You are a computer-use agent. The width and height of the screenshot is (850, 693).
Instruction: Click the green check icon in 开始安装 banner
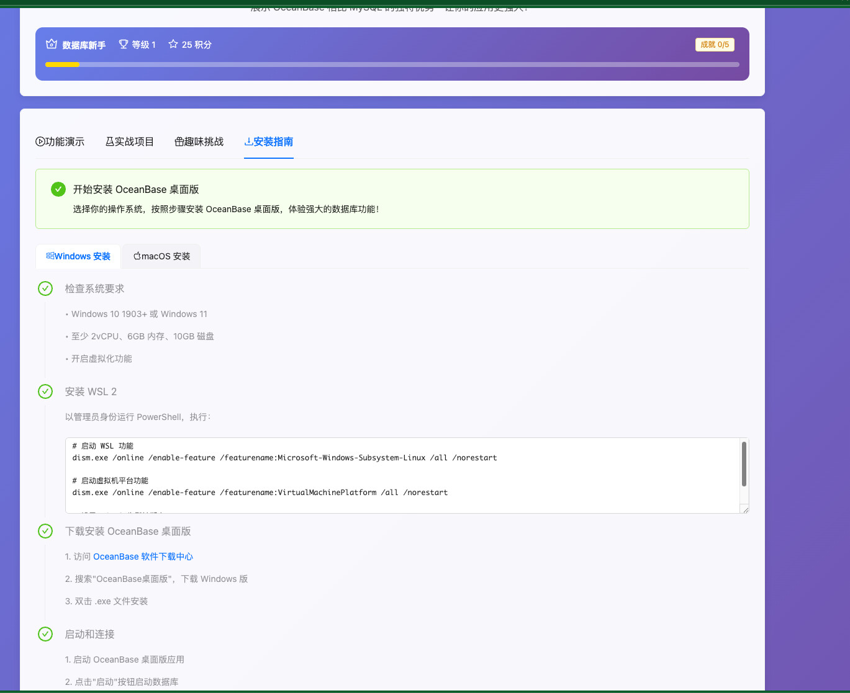(58, 189)
